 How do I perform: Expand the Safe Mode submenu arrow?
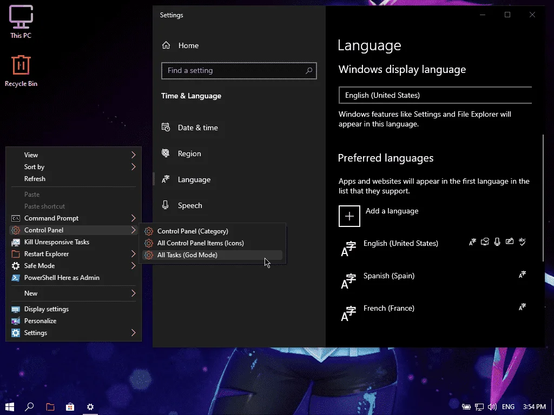pos(133,266)
